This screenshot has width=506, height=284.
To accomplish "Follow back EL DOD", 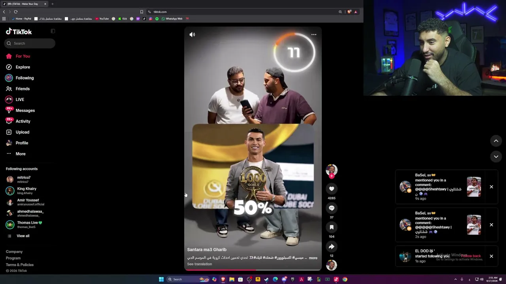I will click(471, 256).
